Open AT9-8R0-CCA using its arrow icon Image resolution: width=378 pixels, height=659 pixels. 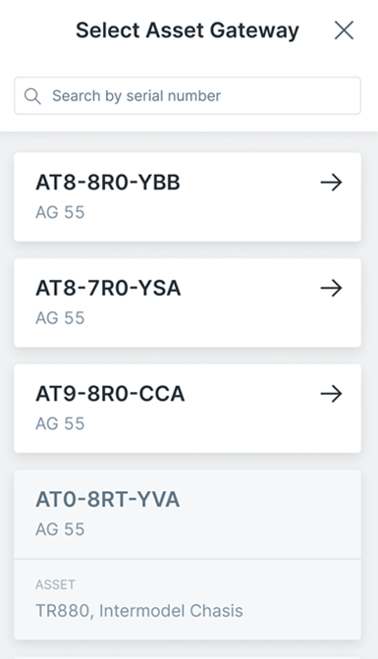[332, 394]
